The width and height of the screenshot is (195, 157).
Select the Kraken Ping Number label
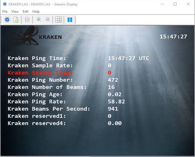coord(40,80)
